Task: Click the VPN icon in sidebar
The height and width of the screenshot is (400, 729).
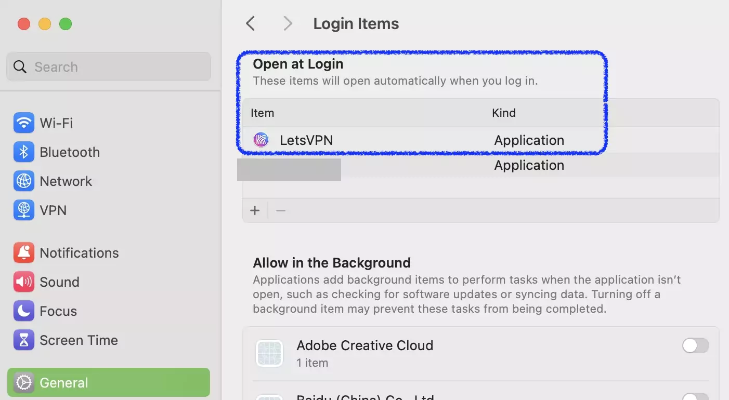Action: (x=23, y=210)
